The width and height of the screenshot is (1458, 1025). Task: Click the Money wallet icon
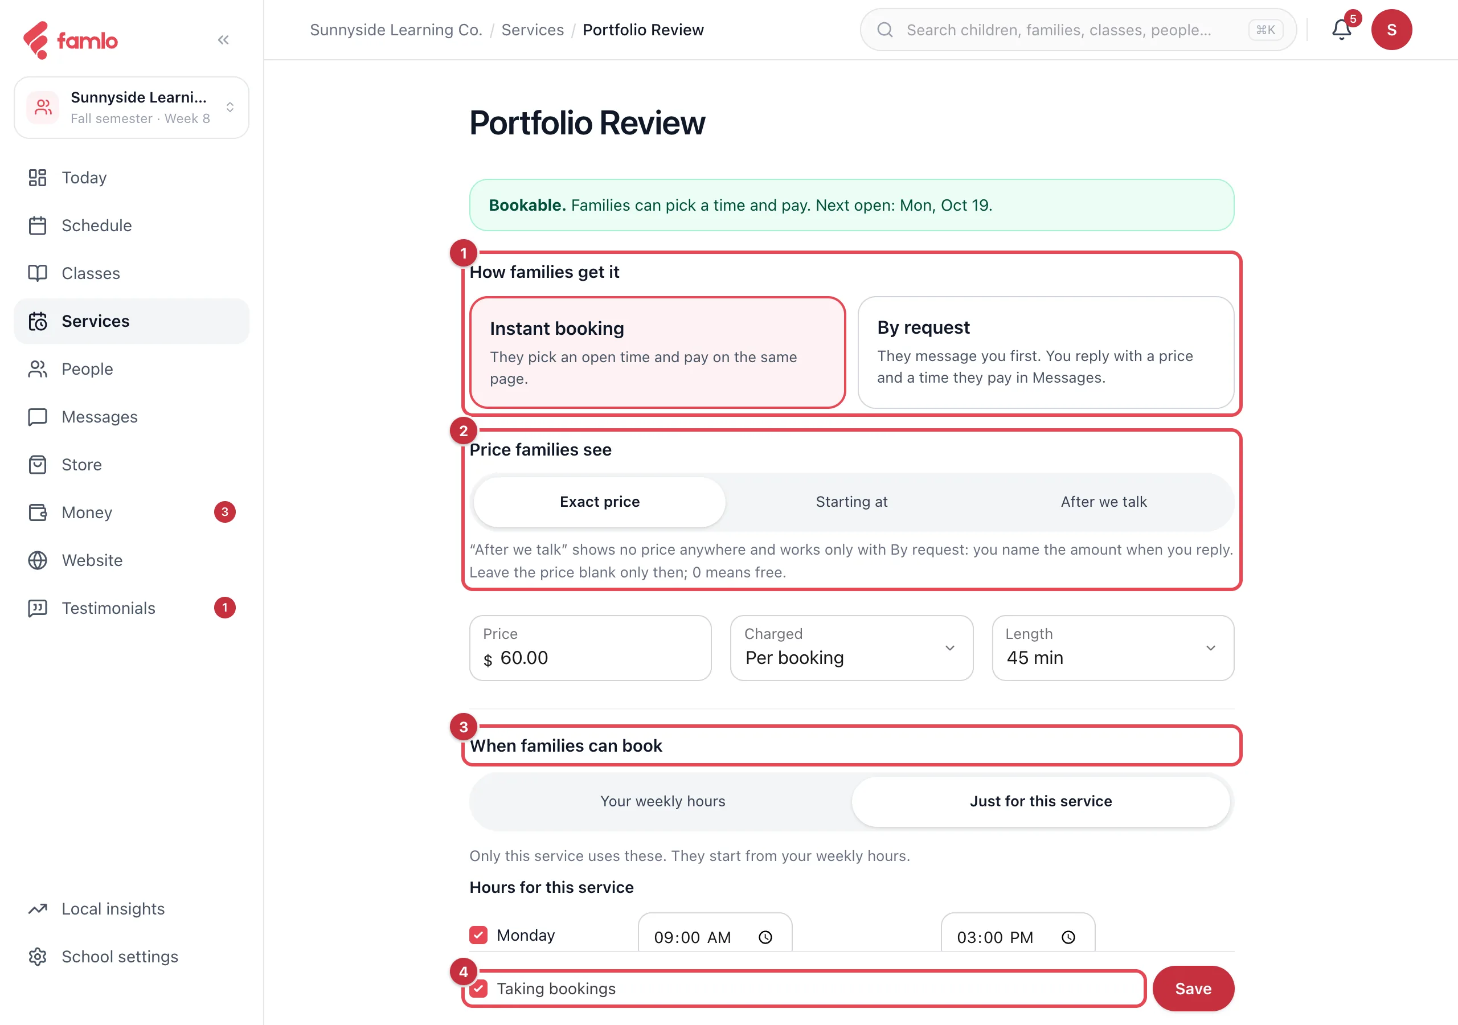(38, 512)
